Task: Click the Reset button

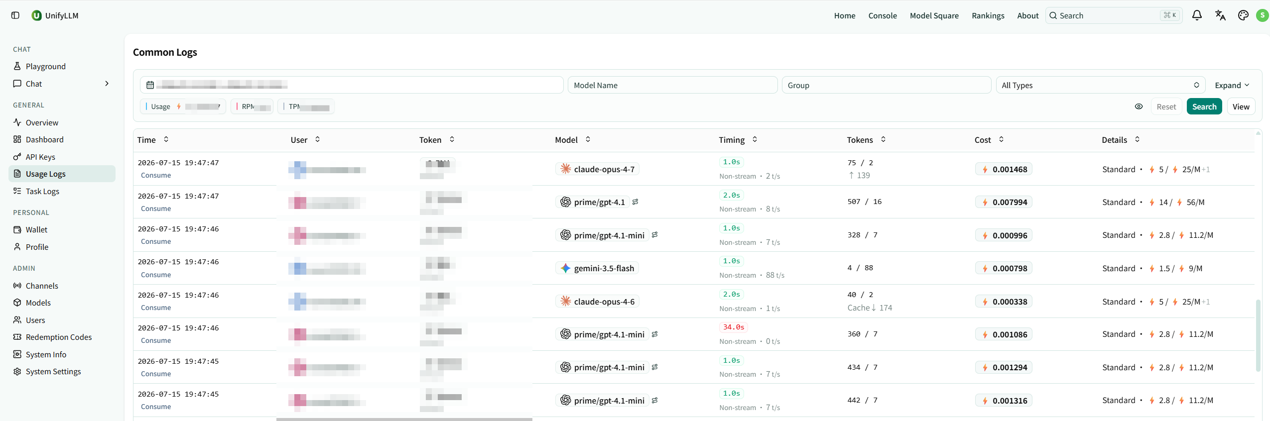Action: (1166, 106)
